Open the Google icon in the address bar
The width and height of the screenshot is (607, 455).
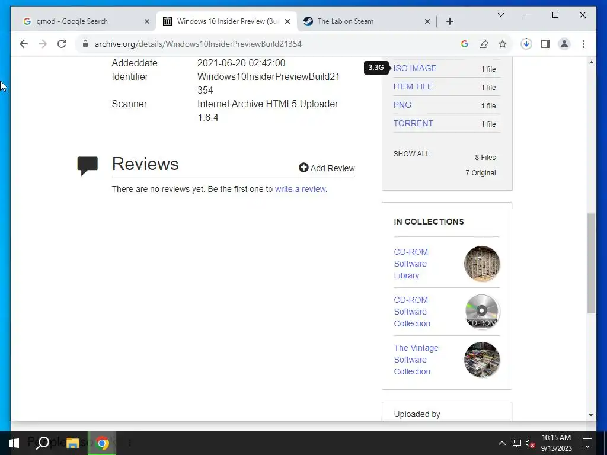[465, 44]
